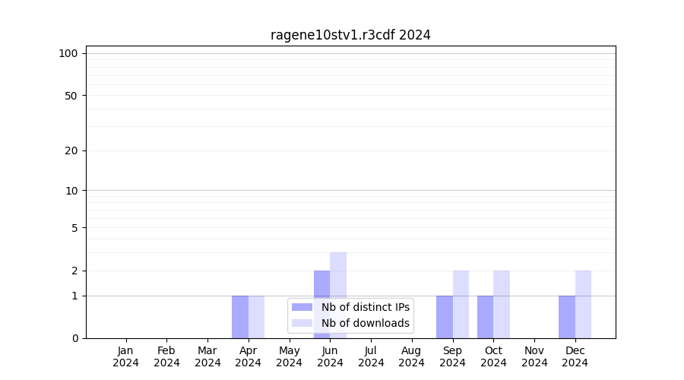Select the September downloads bar
Screen dimensions: 684x380
tap(461, 304)
